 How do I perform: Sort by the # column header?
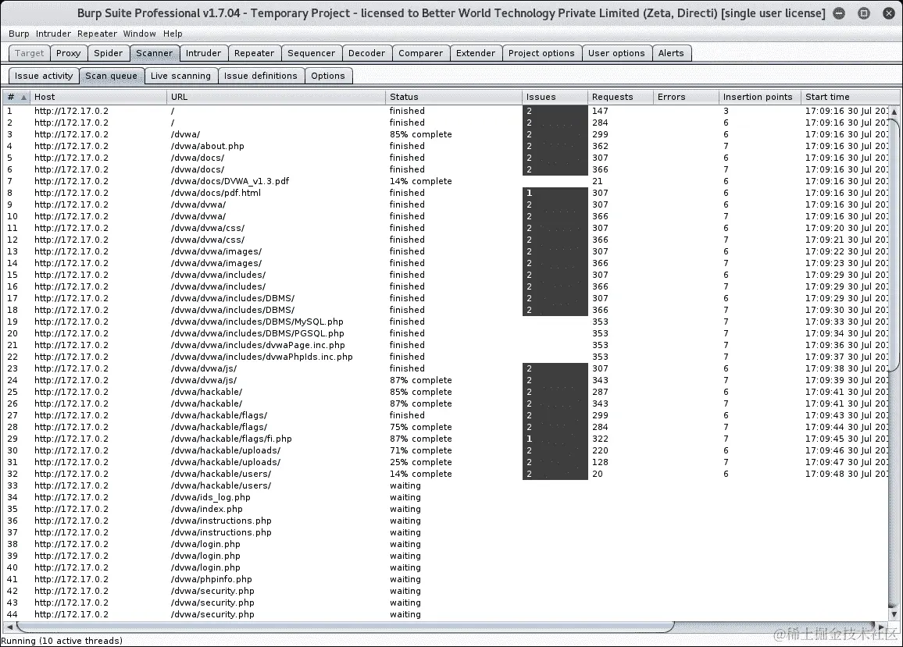tap(16, 97)
